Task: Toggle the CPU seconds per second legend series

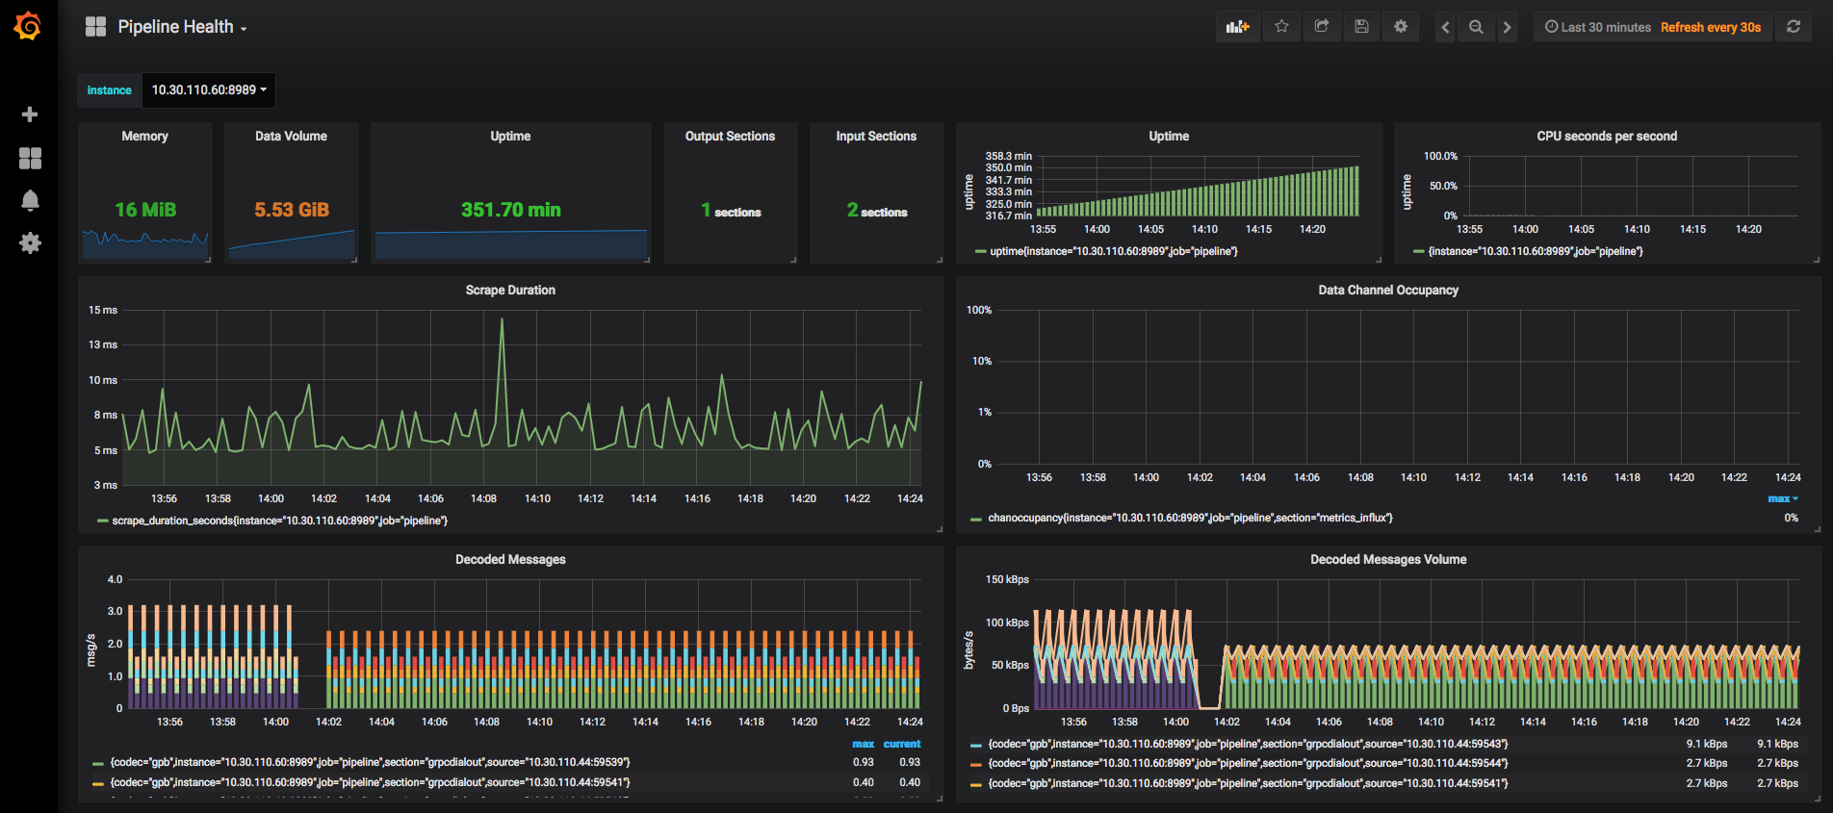Action: [1536, 251]
